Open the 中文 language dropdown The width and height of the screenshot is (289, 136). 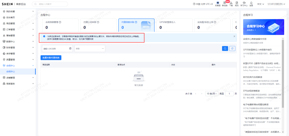[261, 4]
